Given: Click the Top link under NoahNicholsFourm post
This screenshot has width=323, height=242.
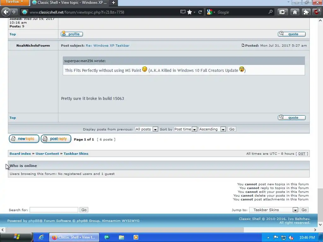Looking at the screenshot, I should click(13, 118).
